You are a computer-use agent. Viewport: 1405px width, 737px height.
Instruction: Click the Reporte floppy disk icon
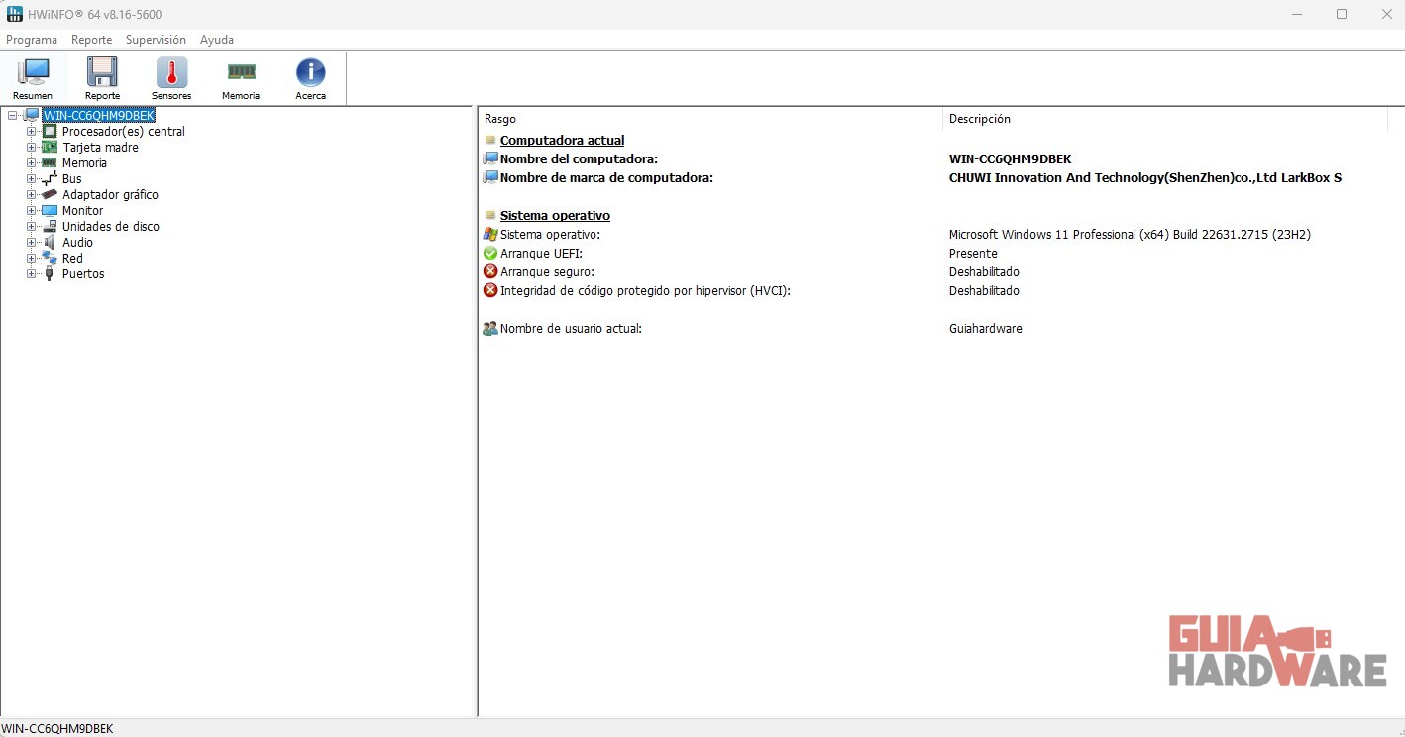pyautogui.click(x=102, y=77)
